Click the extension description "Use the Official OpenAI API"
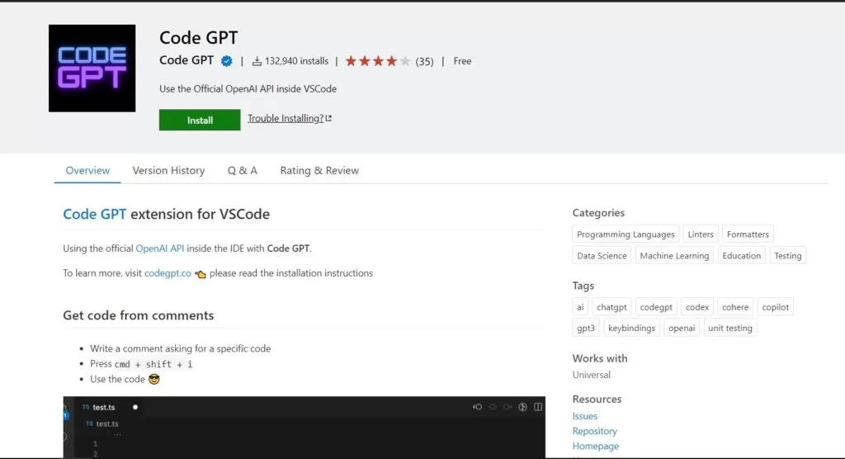 (x=248, y=89)
